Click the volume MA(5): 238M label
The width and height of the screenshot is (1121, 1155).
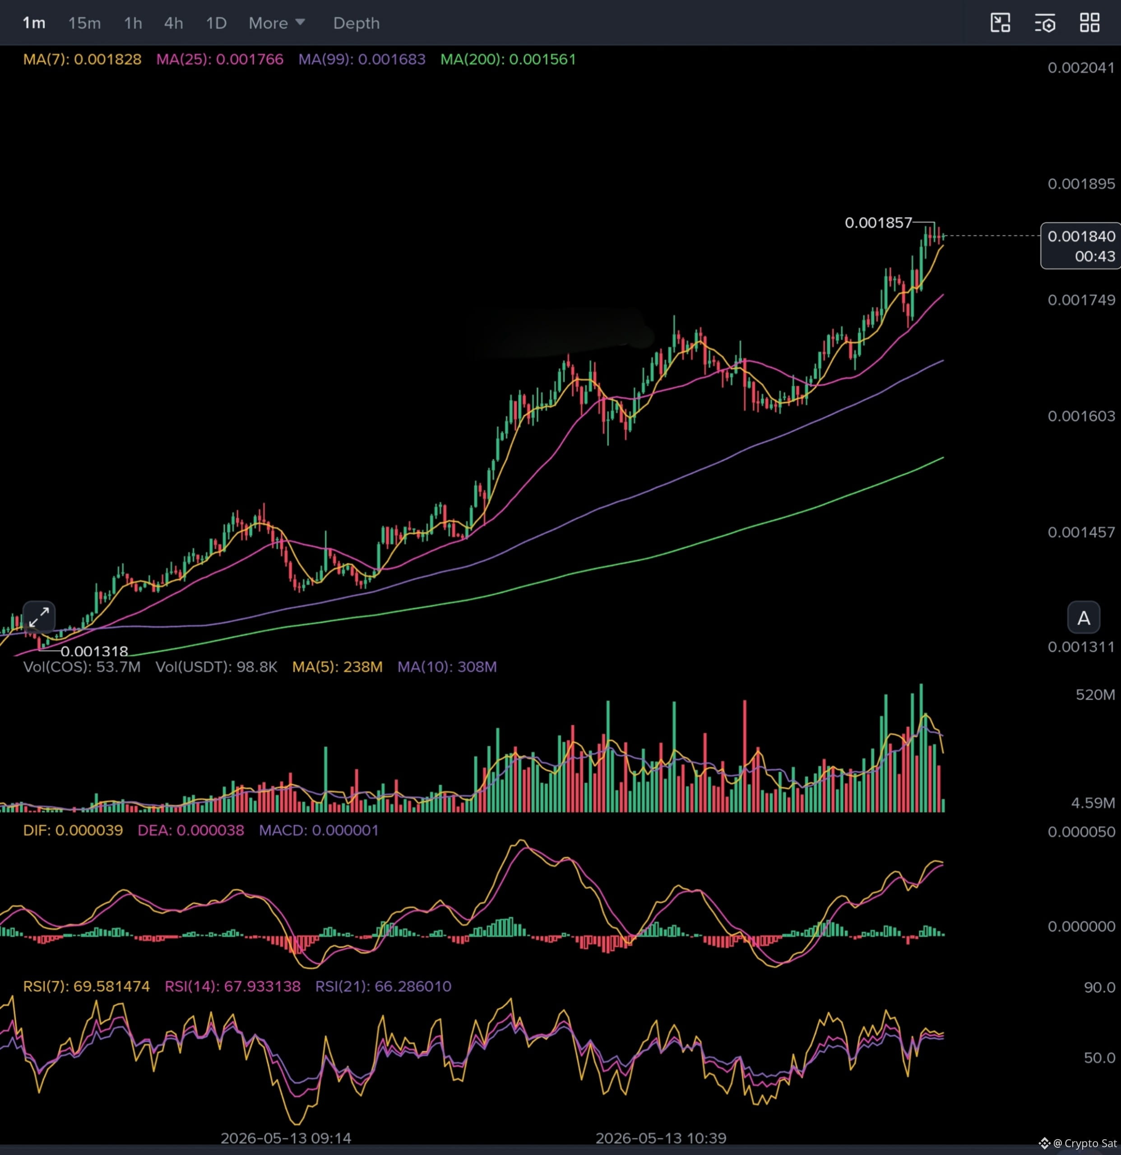point(337,666)
